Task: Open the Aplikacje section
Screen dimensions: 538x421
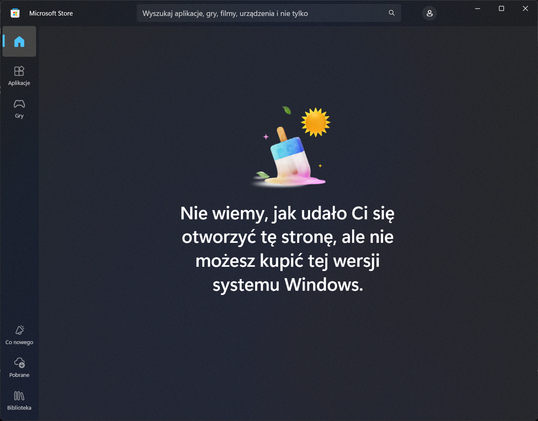Action: (19, 76)
